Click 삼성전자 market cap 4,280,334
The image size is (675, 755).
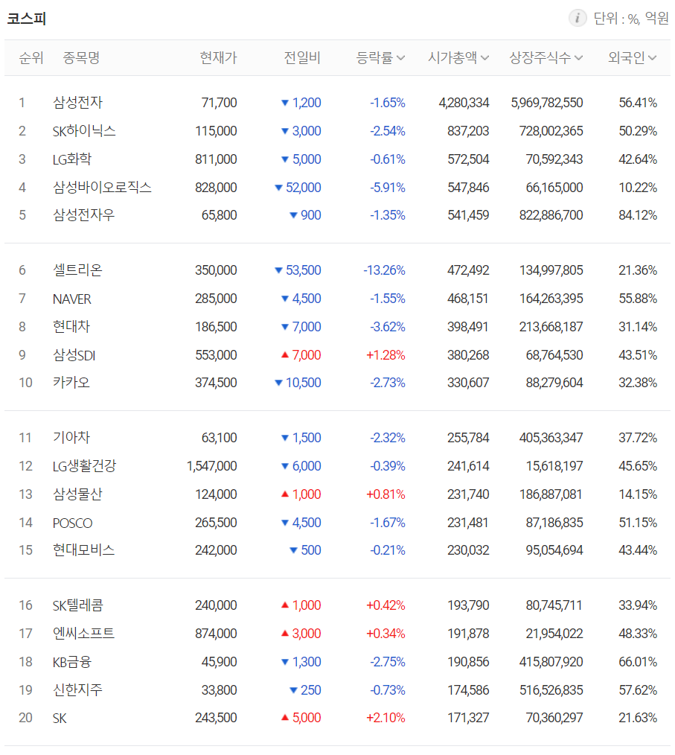pyautogui.click(x=464, y=103)
